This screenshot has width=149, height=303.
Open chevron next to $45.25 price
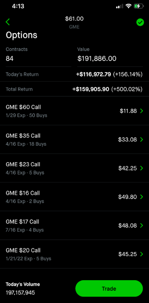[142, 254]
